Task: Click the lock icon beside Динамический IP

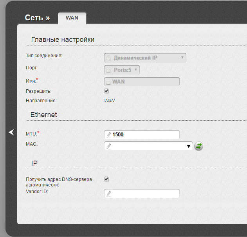Action: (109, 58)
